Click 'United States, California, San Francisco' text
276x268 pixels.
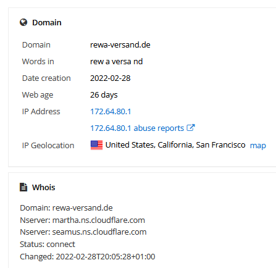pyautogui.click(x=175, y=145)
